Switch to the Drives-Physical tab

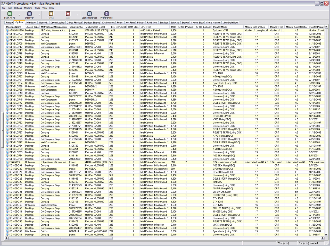74,23
